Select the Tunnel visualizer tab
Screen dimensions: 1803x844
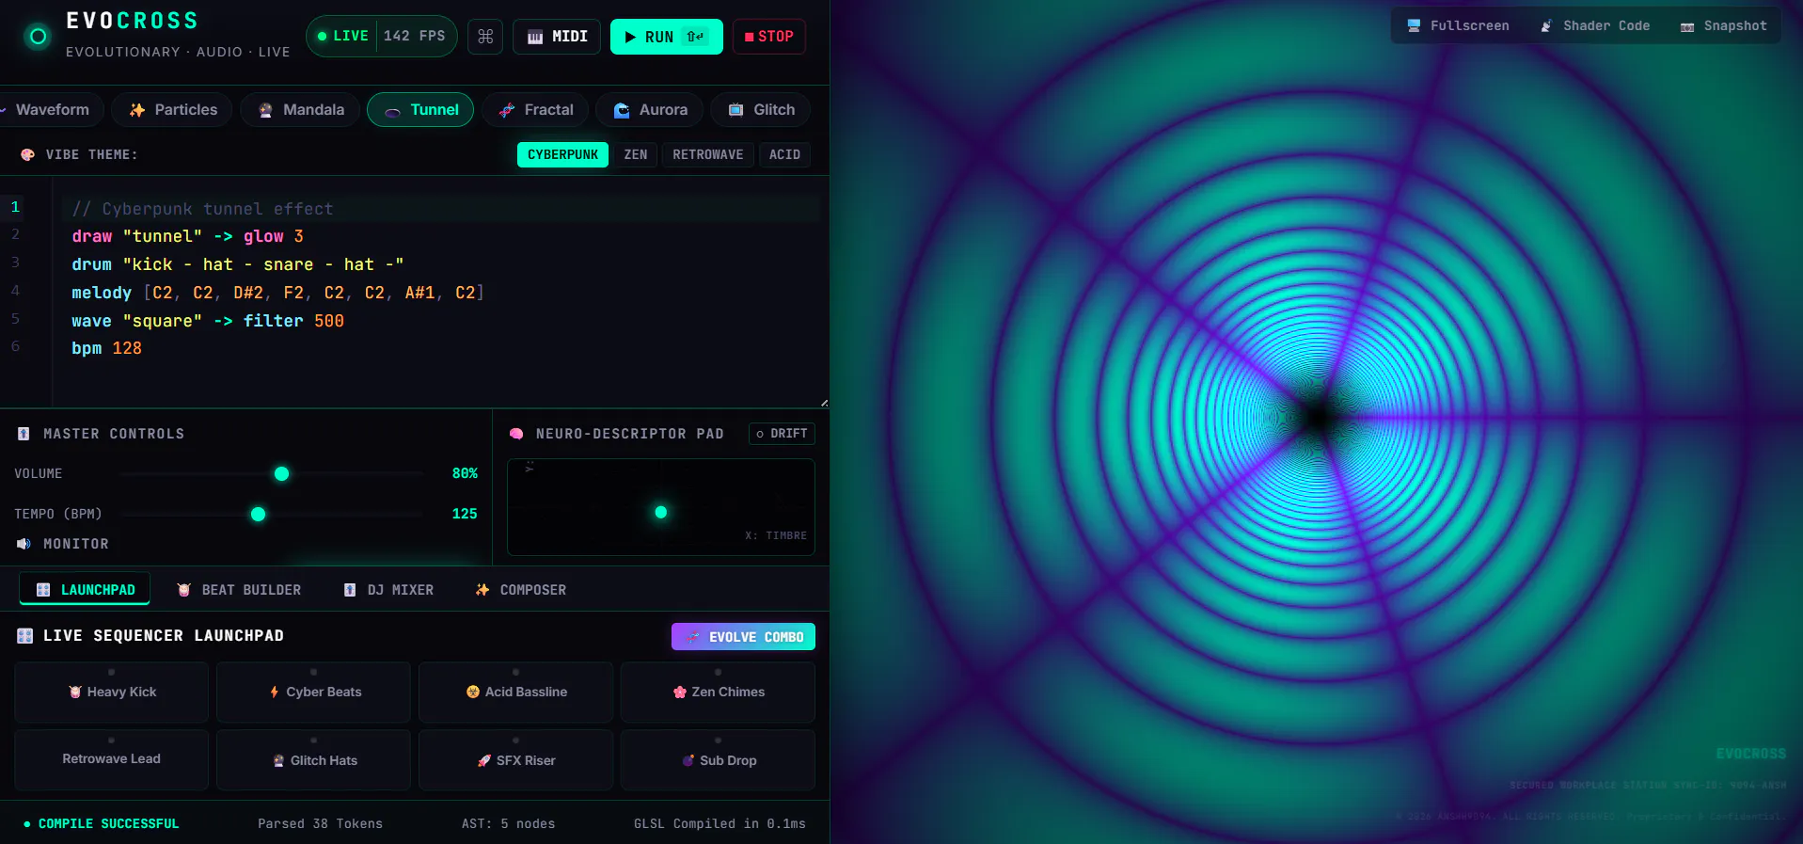(x=420, y=110)
